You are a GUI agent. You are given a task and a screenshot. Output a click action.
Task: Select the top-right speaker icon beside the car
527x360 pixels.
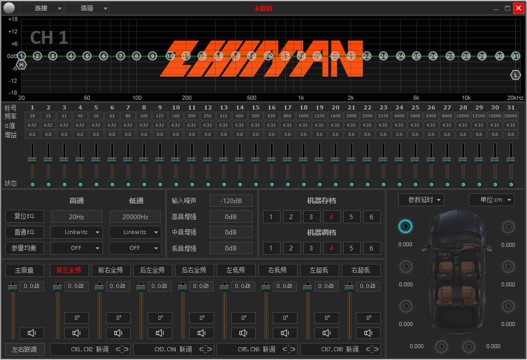[x=508, y=227]
